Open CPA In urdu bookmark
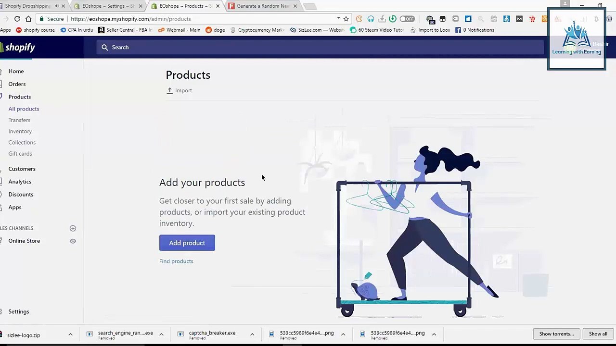Viewport: 616px width, 346px height. click(x=77, y=30)
